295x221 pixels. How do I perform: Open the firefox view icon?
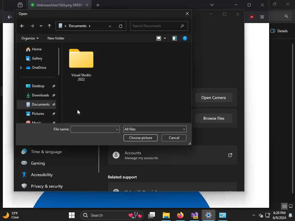[20, 5]
